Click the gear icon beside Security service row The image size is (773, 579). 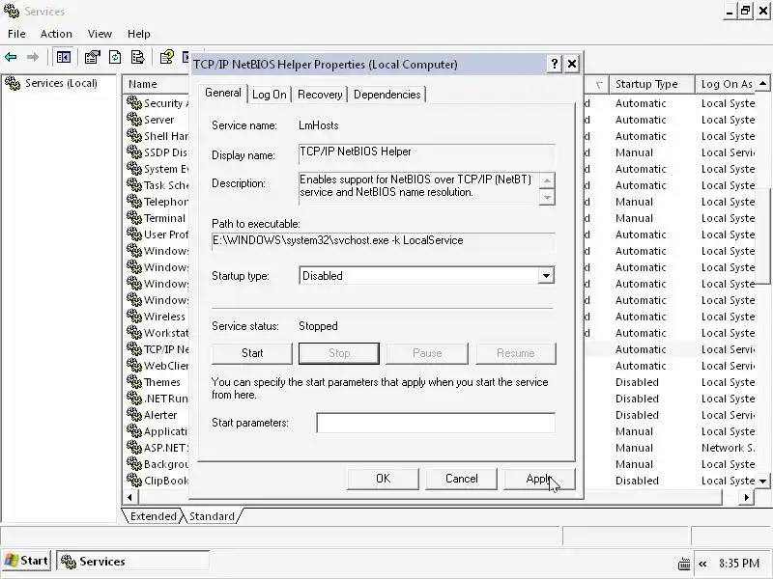pos(134,103)
